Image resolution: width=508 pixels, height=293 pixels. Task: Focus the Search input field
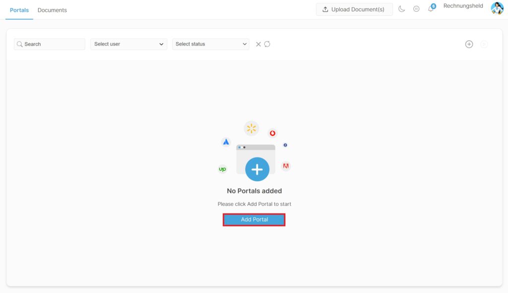click(x=50, y=44)
